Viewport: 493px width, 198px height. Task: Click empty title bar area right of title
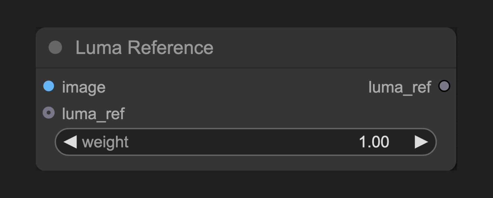tap(332, 48)
